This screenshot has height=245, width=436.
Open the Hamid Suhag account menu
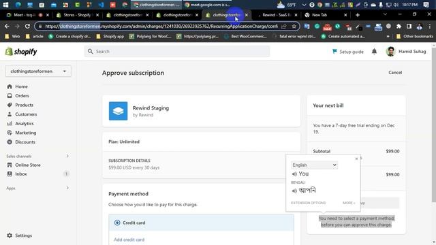tap(406, 52)
